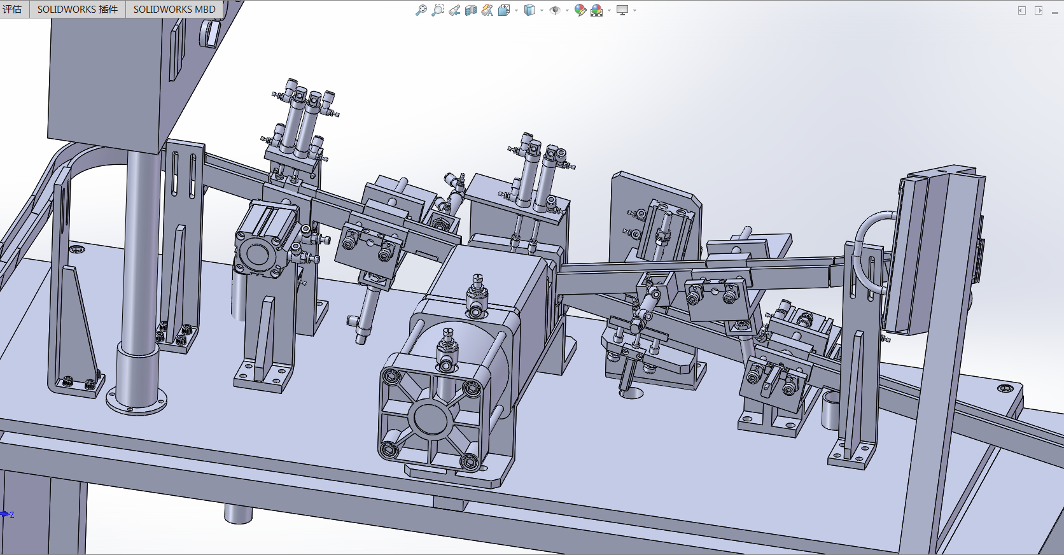Click the View Settings monitor icon

coord(622,10)
